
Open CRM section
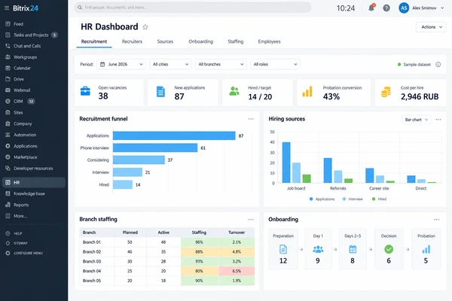(20, 101)
